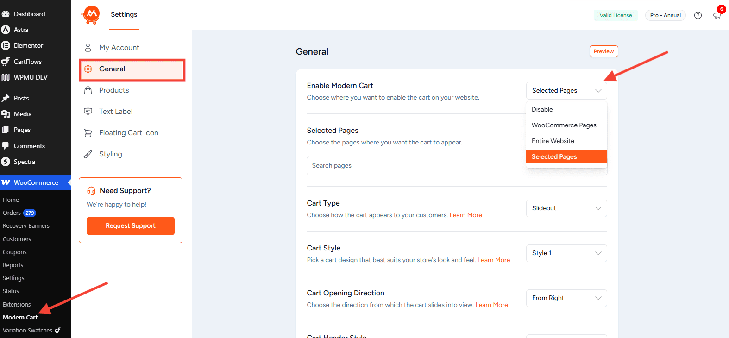729x338 pixels.
Task: Open the Cart Opening Direction dropdown
Action: click(x=566, y=298)
